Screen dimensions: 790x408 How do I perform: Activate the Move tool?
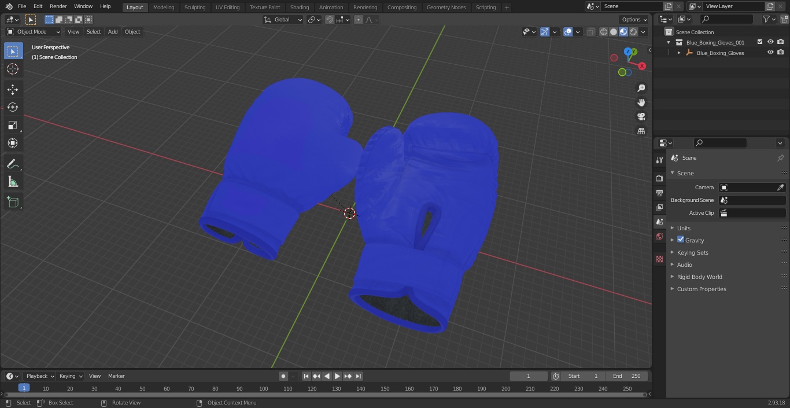point(13,90)
